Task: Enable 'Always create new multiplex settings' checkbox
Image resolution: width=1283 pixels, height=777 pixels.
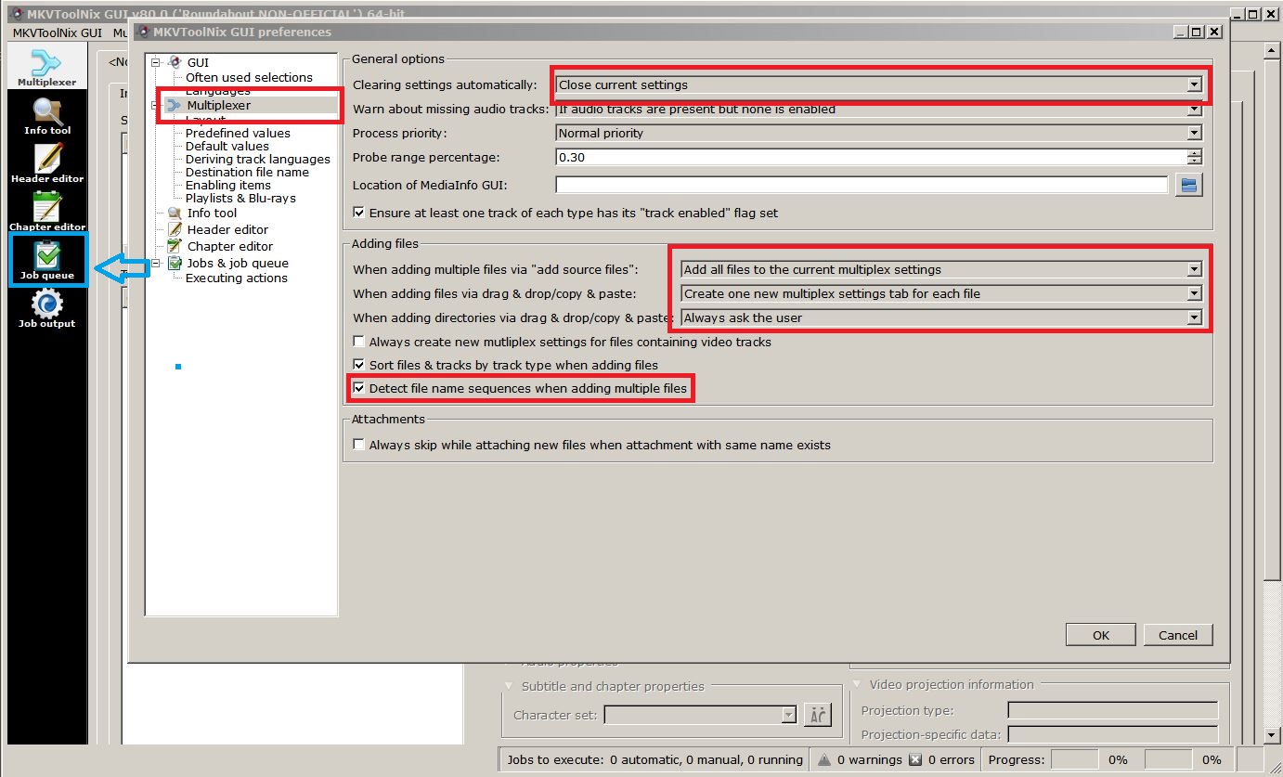Action: (359, 342)
